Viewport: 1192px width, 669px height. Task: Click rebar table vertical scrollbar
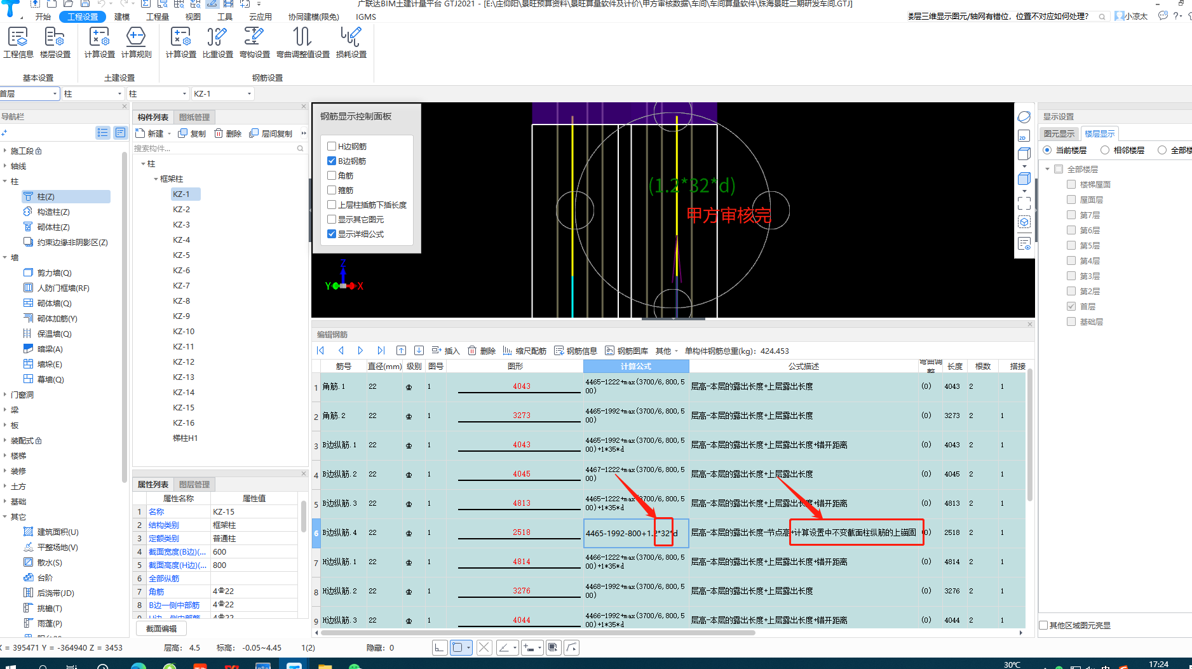tap(1029, 435)
